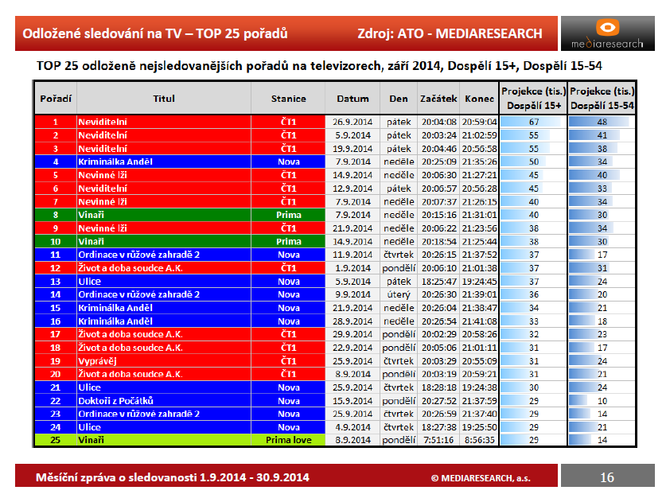Click 'Život a doba soudce A.K.' in rank 12 row
Image resolution: width=670 pixels, height=502 pixels.
[x=130, y=268]
